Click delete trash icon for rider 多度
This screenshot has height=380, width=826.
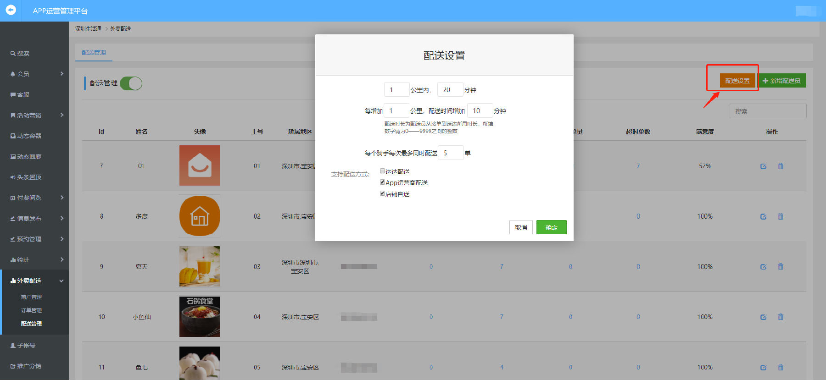click(780, 216)
